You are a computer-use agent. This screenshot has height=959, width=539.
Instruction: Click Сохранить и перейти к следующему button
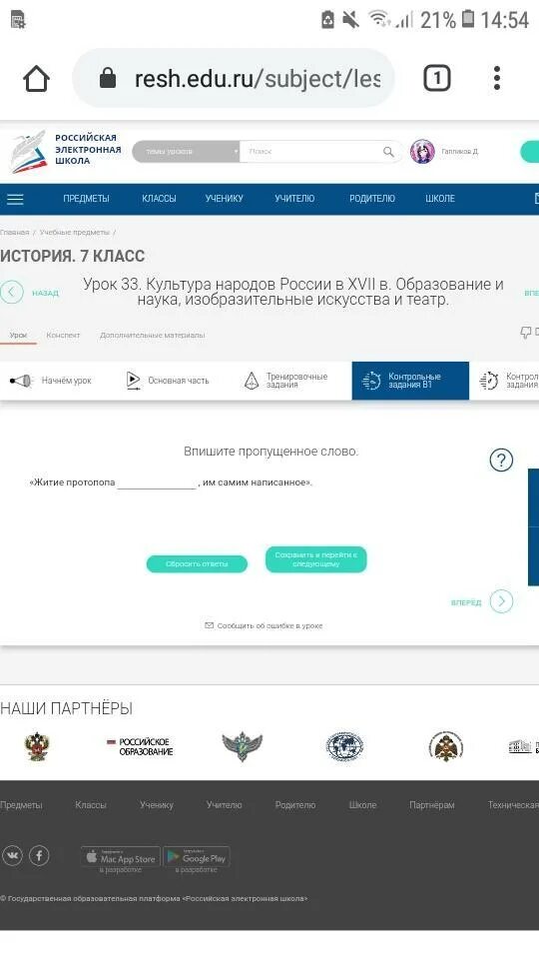coord(316,559)
